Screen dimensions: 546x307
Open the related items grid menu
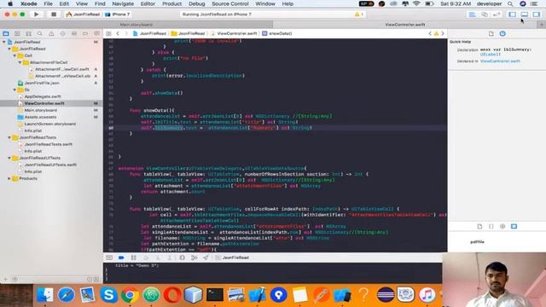pyautogui.click(x=108, y=33)
